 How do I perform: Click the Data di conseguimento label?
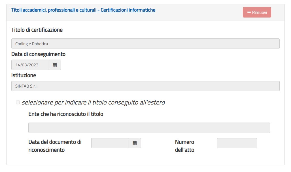point(39,54)
